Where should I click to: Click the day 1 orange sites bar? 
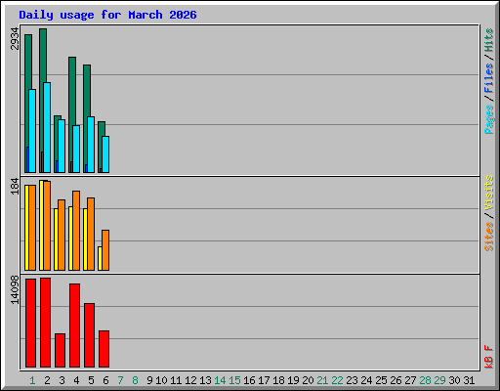pyautogui.click(x=32, y=228)
